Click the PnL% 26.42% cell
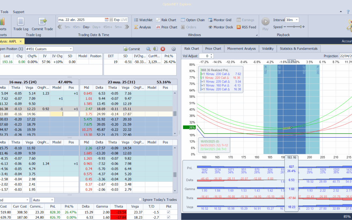The height and width of the screenshot is (220, 352). (x=169, y=62)
